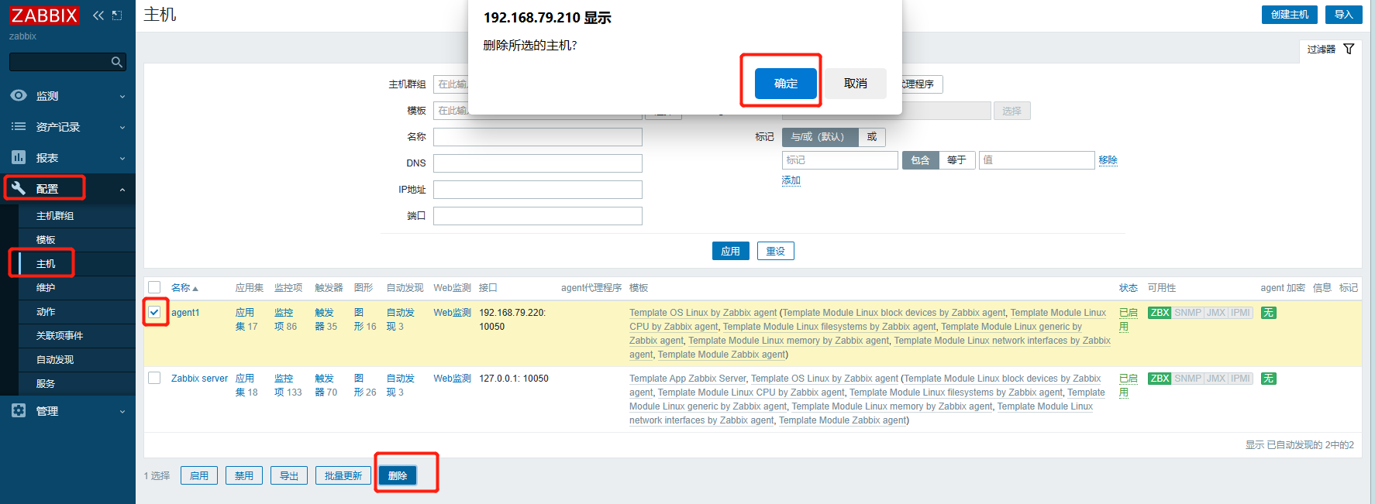
Task: Click encryption 无 badge for Zabbix server
Action: tap(1268, 379)
